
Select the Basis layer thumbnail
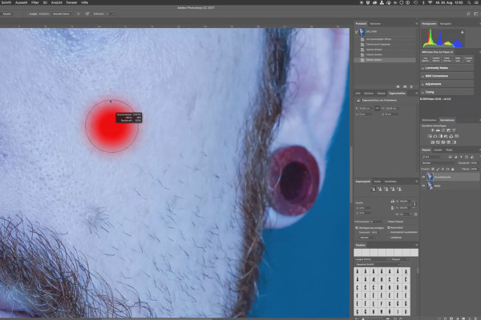tap(430, 186)
